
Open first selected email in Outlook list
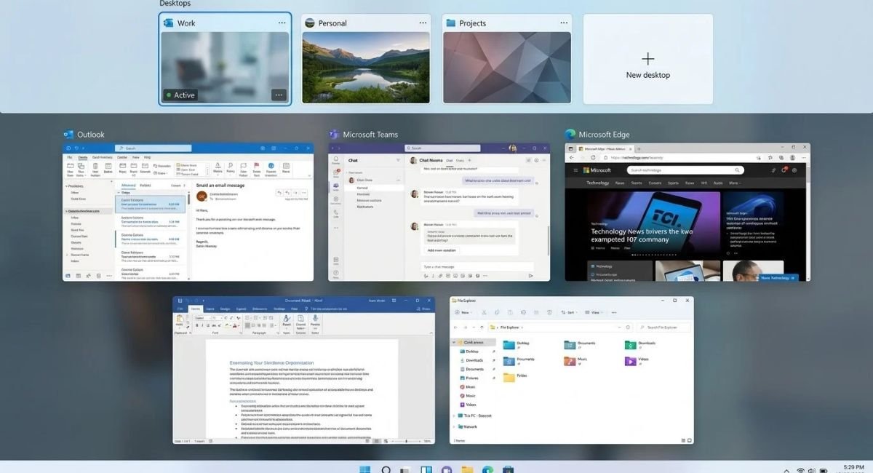pos(151,204)
